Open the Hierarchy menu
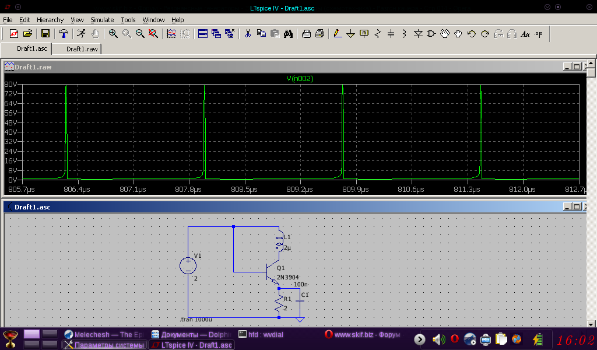 [x=50, y=20]
